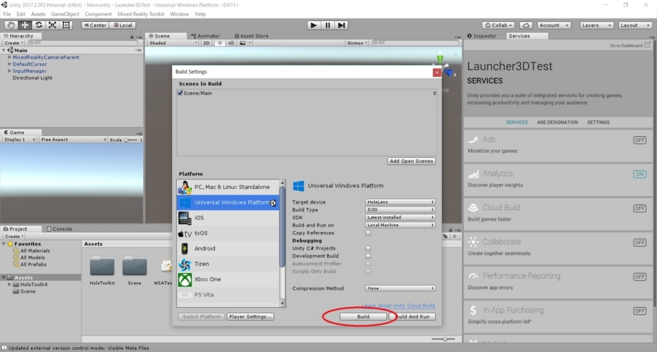Image resolution: width=657 pixels, height=352 pixels.
Task: Open the GameObject menu
Action: 65,14
